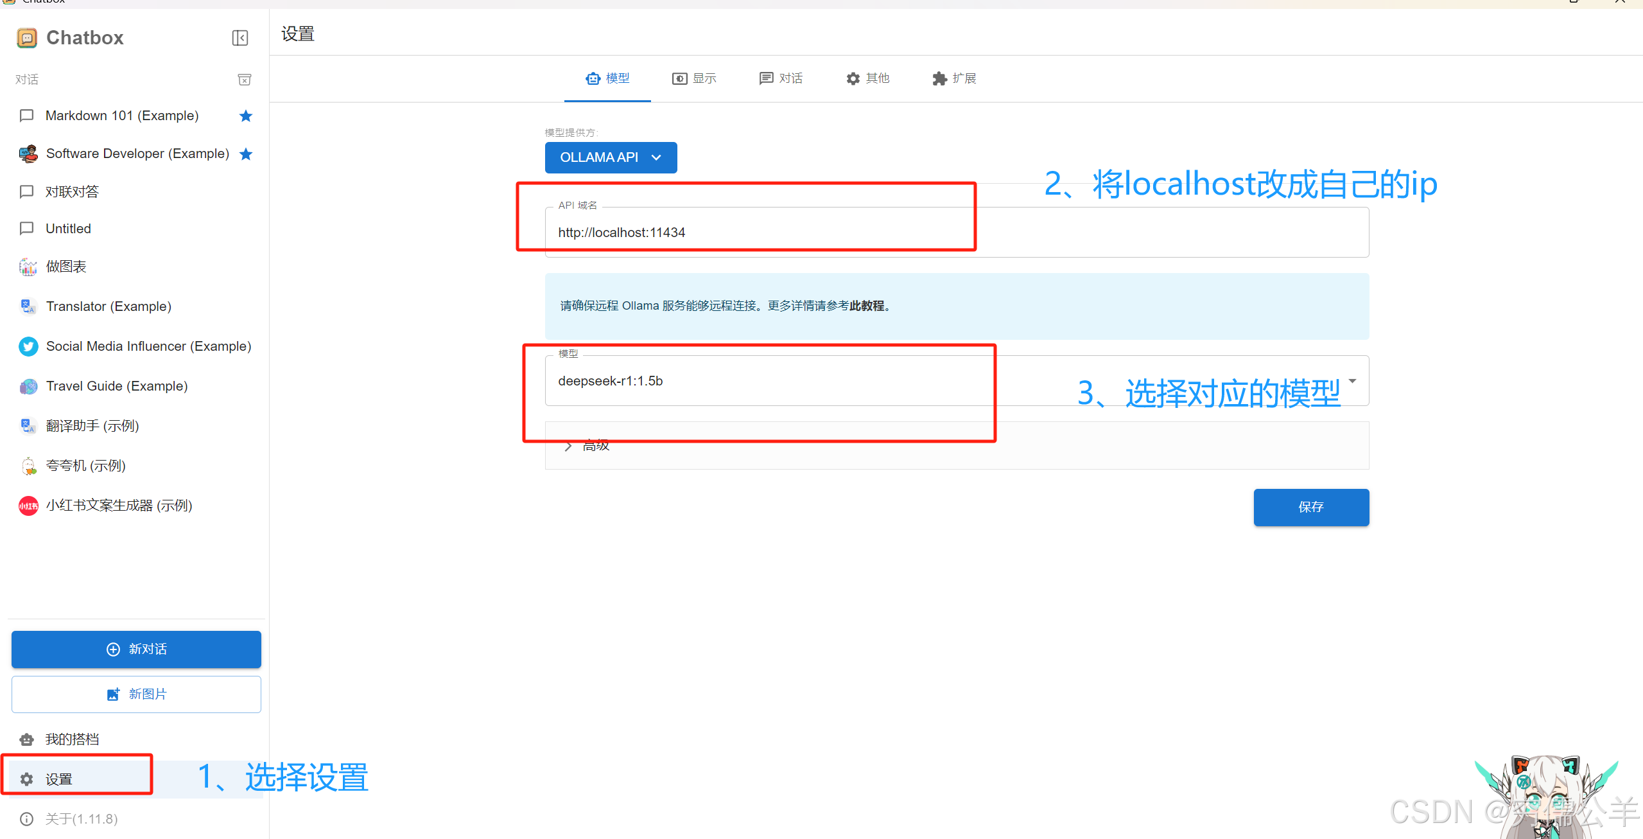Image resolution: width=1643 pixels, height=839 pixels.
Task: Switch to the 显示 tab
Action: (694, 78)
